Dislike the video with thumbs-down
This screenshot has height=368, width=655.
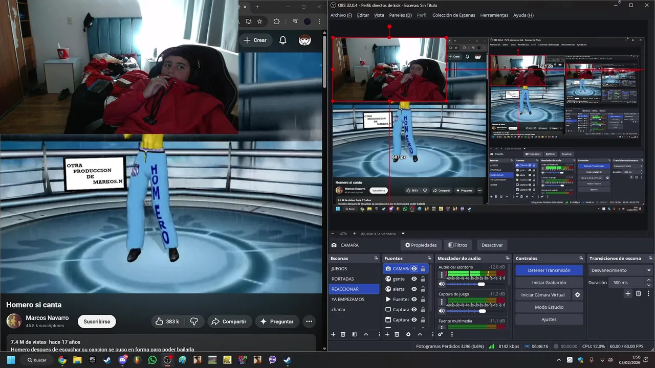(194, 321)
